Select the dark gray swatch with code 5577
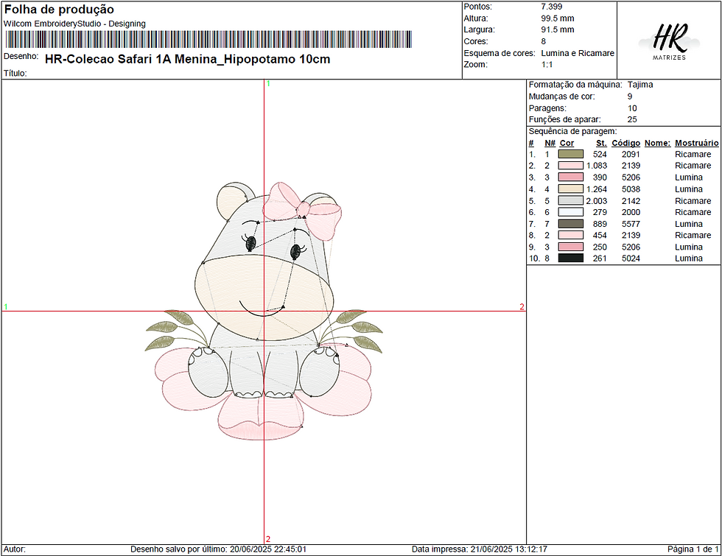722x556 pixels. [570, 224]
